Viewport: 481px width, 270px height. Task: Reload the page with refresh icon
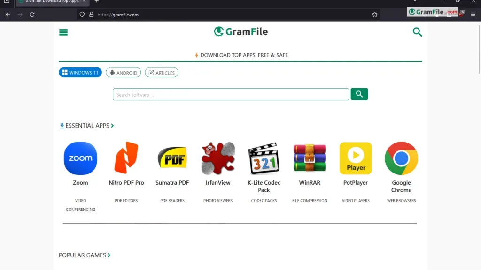pyautogui.click(x=32, y=15)
